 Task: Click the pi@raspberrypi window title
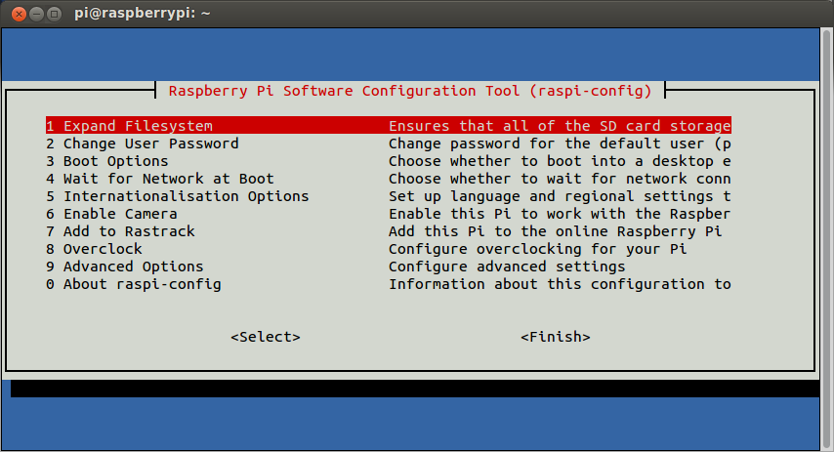coord(142,13)
